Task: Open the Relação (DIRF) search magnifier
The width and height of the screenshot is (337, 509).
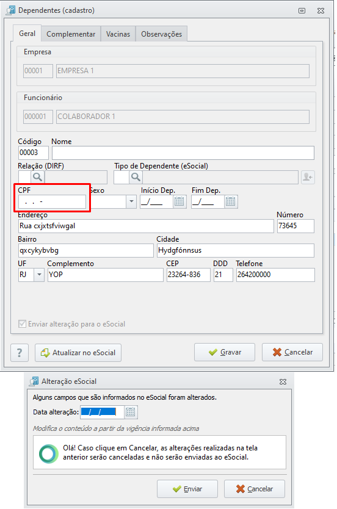Action: click(37, 177)
